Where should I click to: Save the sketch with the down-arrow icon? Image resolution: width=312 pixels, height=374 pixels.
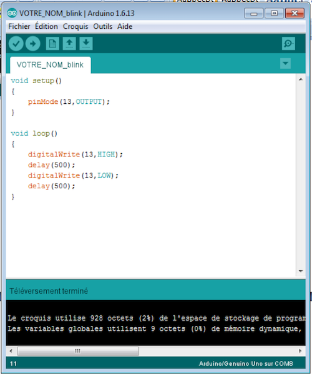[86, 44]
